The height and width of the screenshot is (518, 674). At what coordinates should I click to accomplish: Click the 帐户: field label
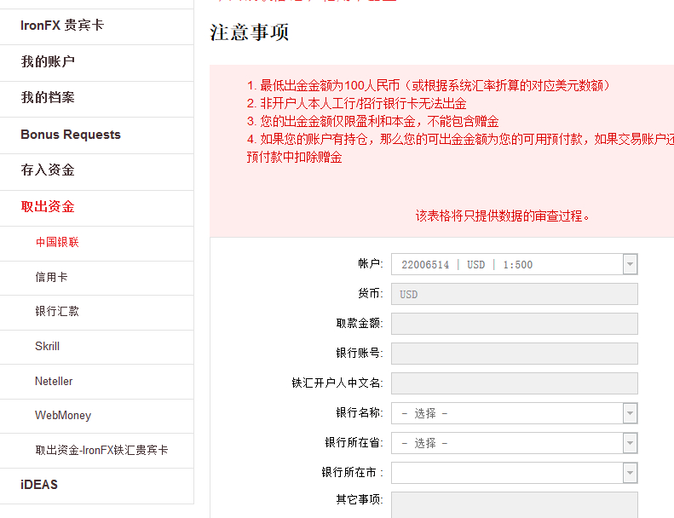(x=371, y=263)
